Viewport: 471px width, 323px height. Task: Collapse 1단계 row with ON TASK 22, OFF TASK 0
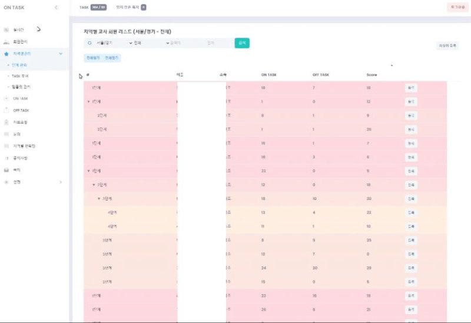pos(88,171)
